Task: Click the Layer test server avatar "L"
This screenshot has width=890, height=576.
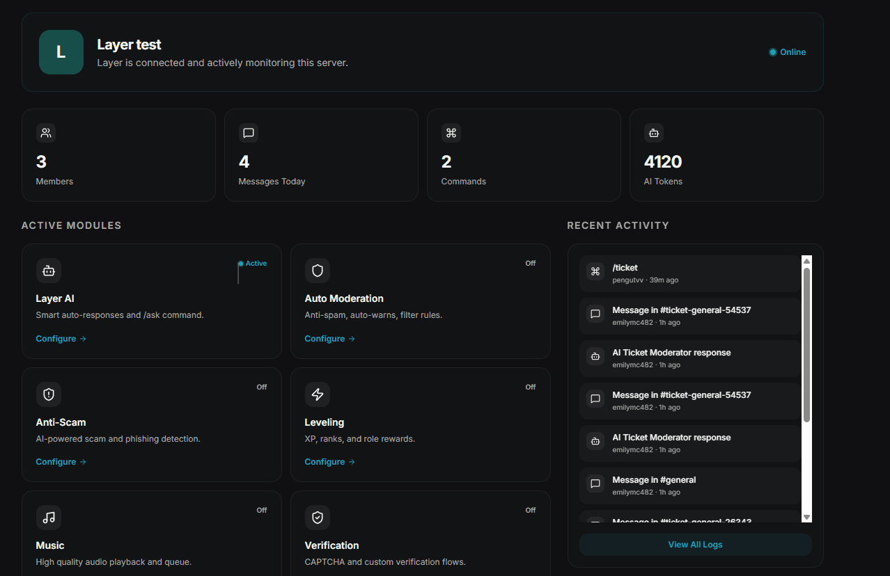Action: coord(61,52)
